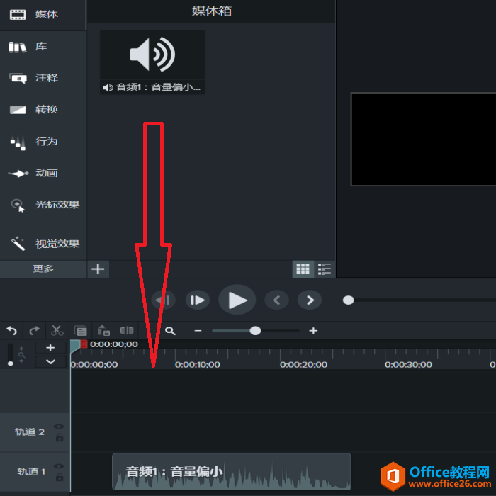Open the 库 (Library) tab
496x496 pixels.
(x=43, y=47)
